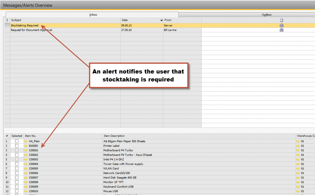Click yellow link arrow beside A4_Plain item

(26, 141)
